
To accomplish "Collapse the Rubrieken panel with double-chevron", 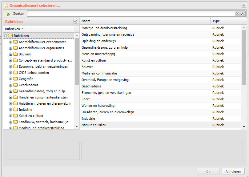I will [75, 21].
